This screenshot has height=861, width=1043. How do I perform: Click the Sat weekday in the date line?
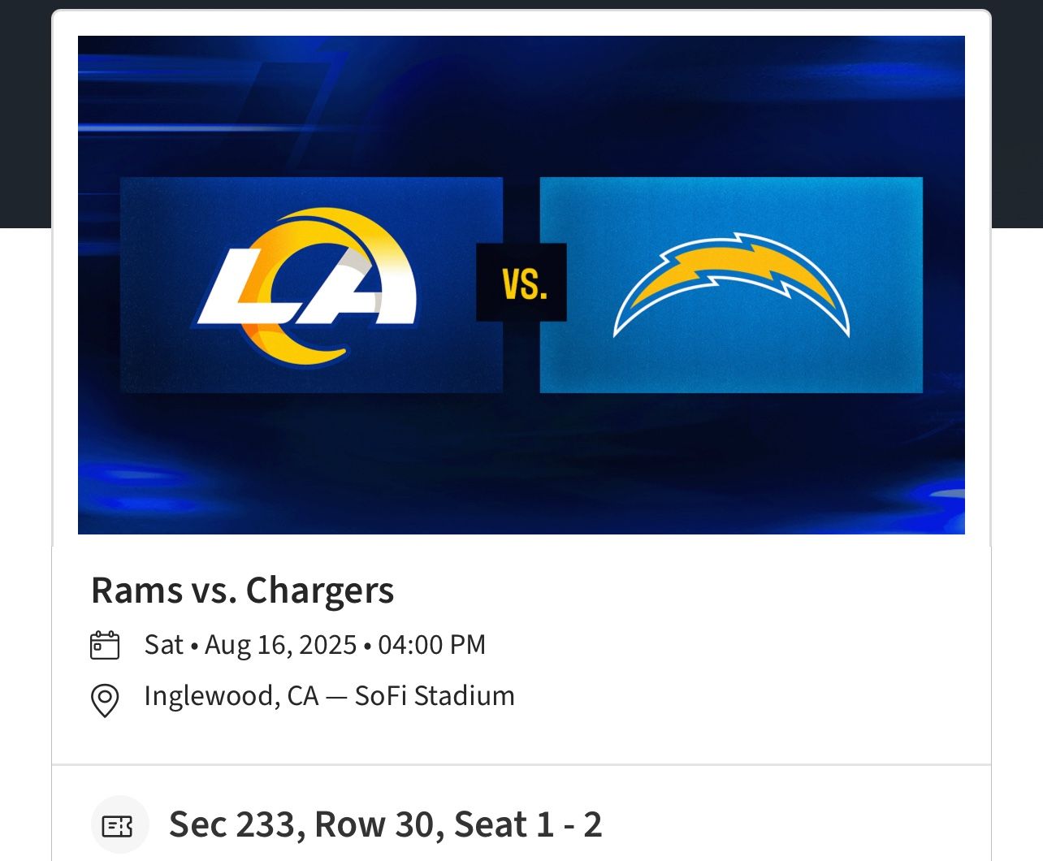coord(163,645)
